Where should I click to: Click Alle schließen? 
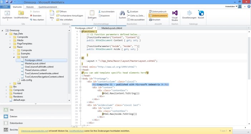coord(64,20)
